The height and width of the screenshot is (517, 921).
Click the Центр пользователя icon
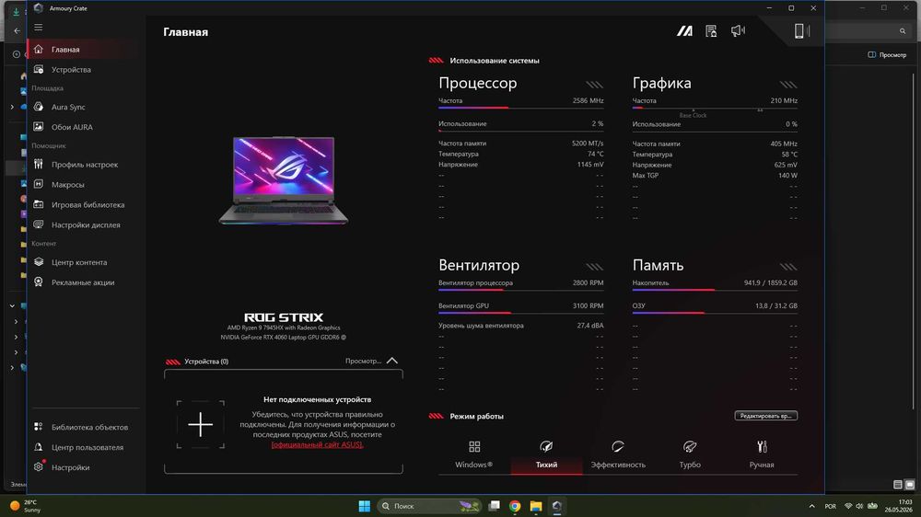pyautogui.click(x=38, y=446)
